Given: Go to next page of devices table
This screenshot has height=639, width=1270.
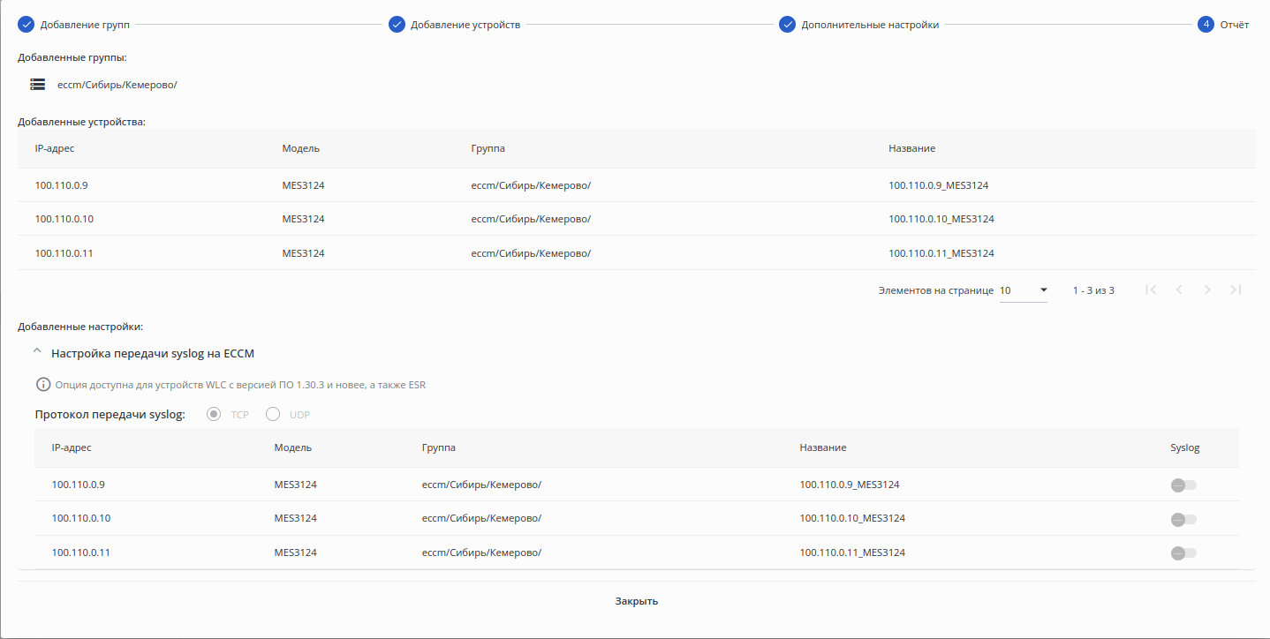Looking at the screenshot, I should (1207, 289).
